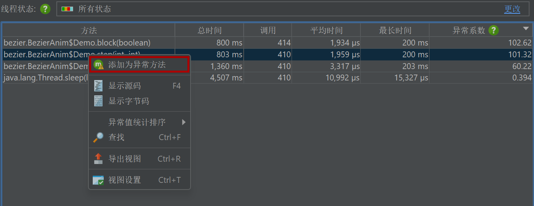The height and width of the screenshot is (206, 534).
Task: Choose 视图设置 from the context menu
Action: [x=139, y=180]
